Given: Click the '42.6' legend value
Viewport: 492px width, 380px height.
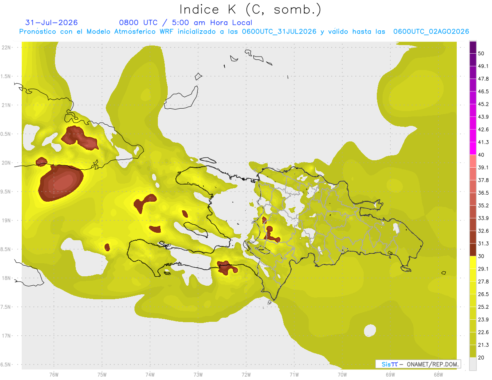Looking at the screenshot, I should (483, 130).
